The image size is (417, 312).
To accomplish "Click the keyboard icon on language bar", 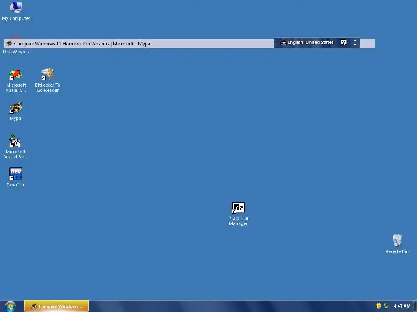I will click(283, 42).
